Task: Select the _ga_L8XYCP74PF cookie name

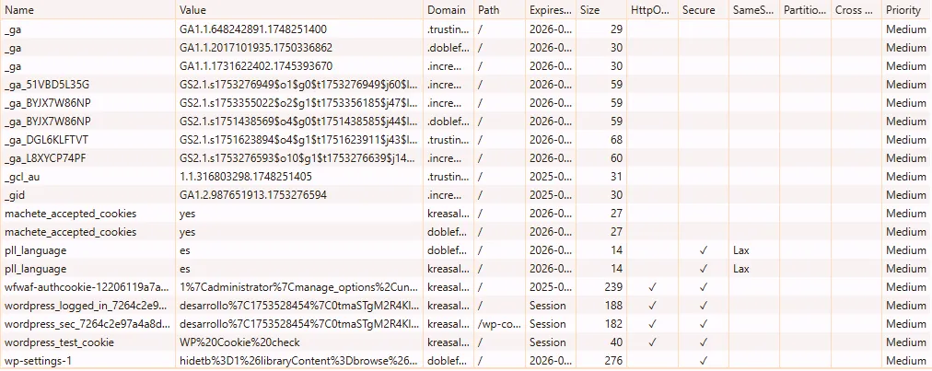Action: tap(46, 158)
